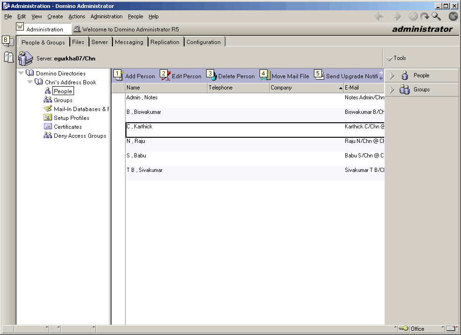Select the S , Babu person row
Viewport: 461px width, 335px height.
[x=255, y=158]
